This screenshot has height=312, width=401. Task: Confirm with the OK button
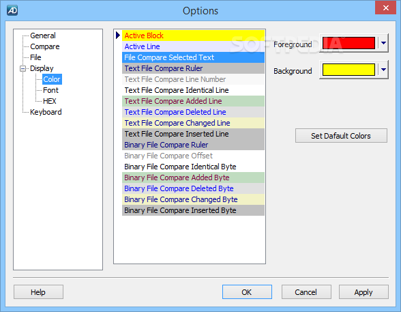click(x=247, y=292)
